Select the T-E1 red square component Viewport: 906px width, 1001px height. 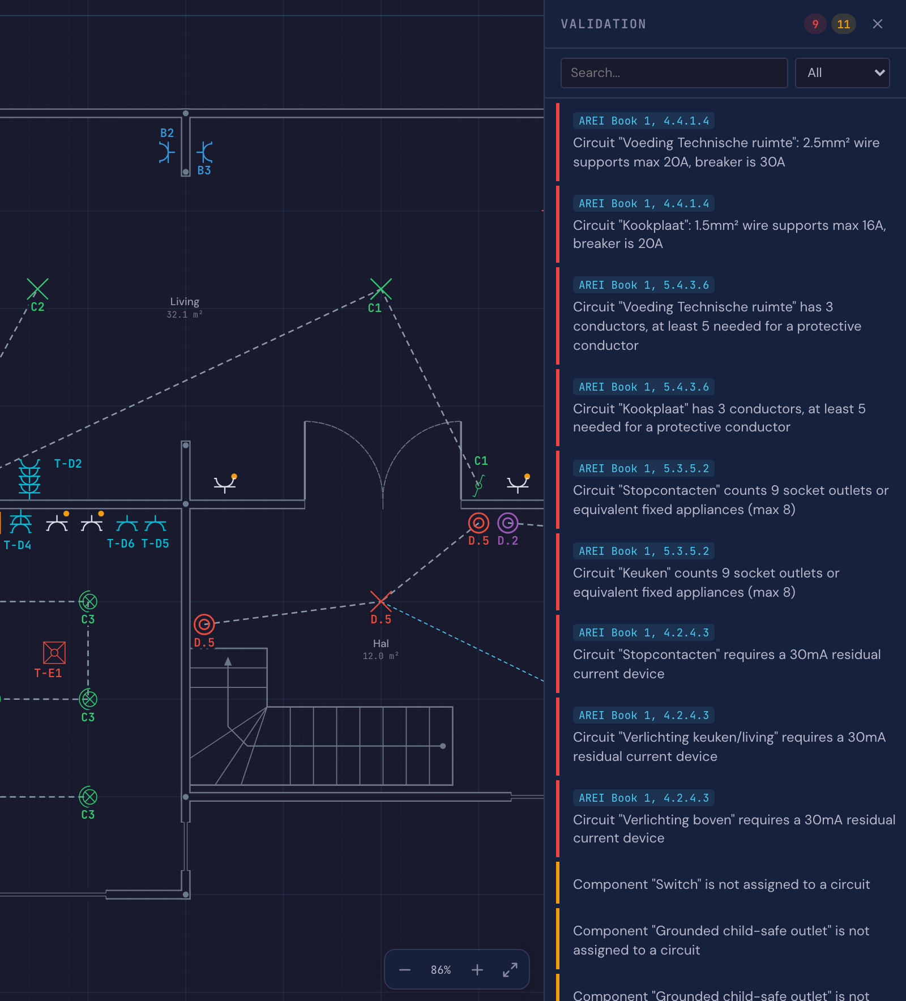pyautogui.click(x=54, y=653)
